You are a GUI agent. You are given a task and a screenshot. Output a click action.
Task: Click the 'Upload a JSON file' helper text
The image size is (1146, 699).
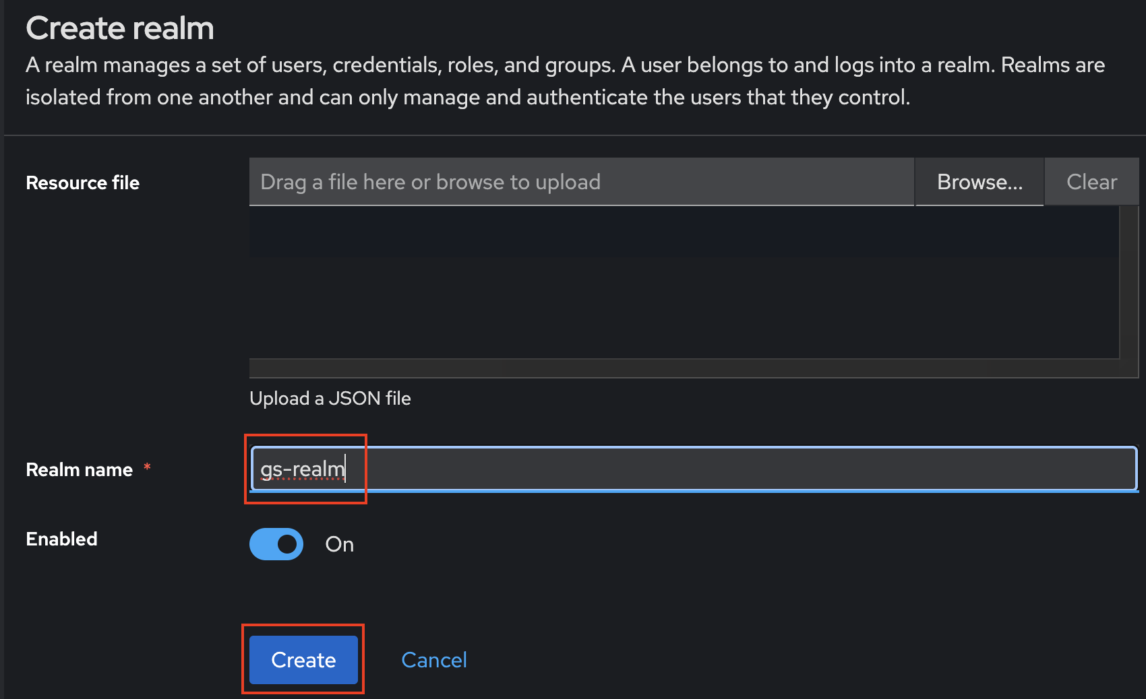[x=330, y=398]
